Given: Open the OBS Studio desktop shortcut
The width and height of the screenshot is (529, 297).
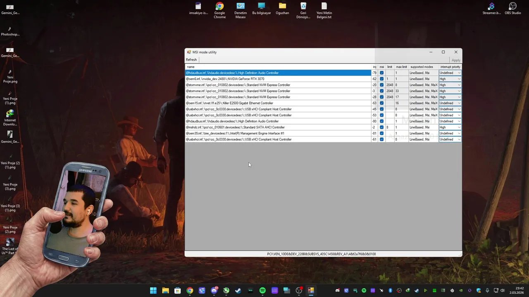Looking at the screenshot, I should [x=512, y=8].
